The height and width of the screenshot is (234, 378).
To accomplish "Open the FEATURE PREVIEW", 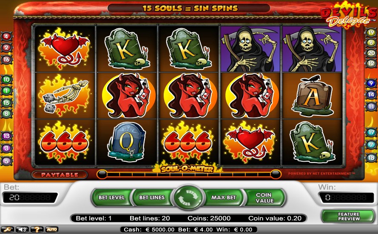I will click(349, 217).
